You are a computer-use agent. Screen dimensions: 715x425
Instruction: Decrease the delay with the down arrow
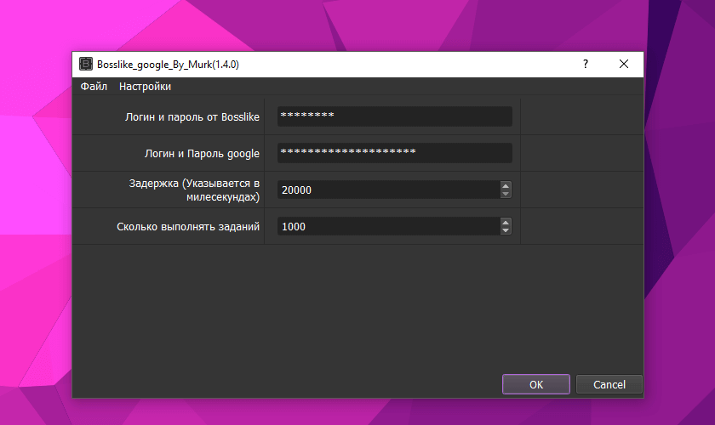click(506, 194)
